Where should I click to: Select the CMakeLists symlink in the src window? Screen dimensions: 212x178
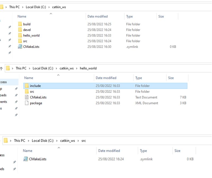38,159
